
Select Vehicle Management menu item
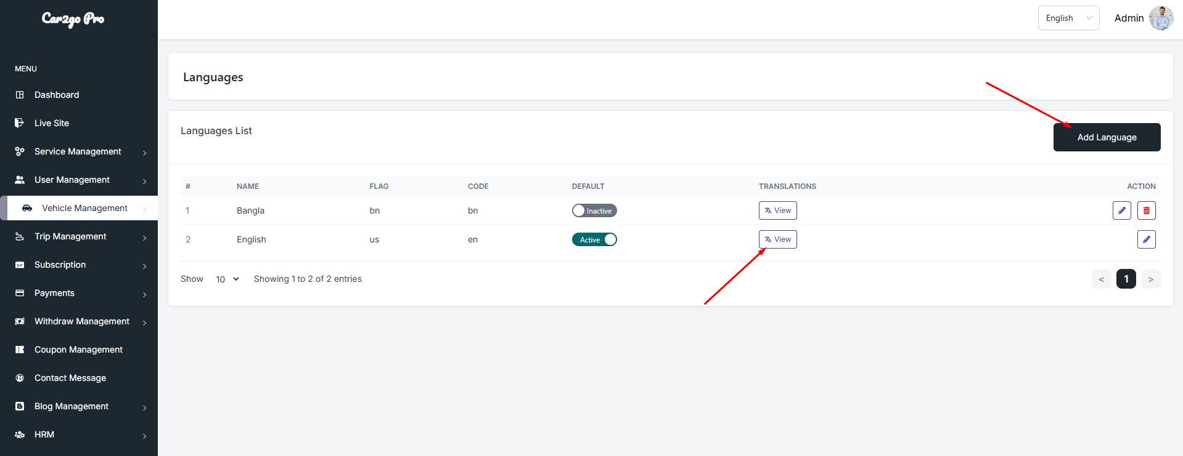coord(79,208)
